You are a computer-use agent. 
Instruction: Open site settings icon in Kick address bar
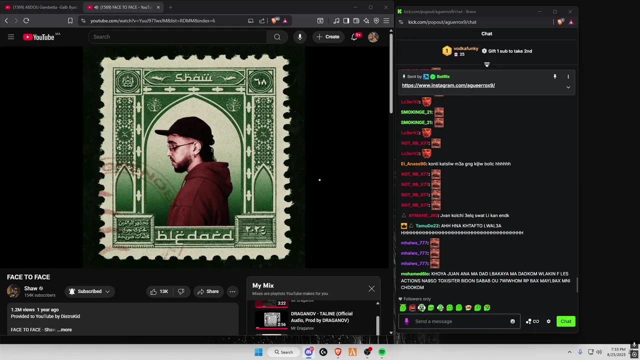(x=401, y=22)
